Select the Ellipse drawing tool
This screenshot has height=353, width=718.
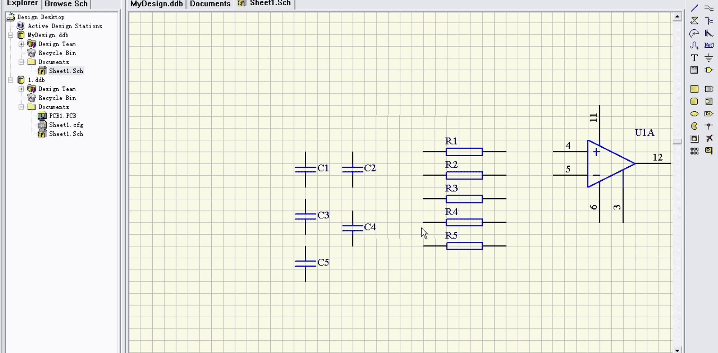694,114
